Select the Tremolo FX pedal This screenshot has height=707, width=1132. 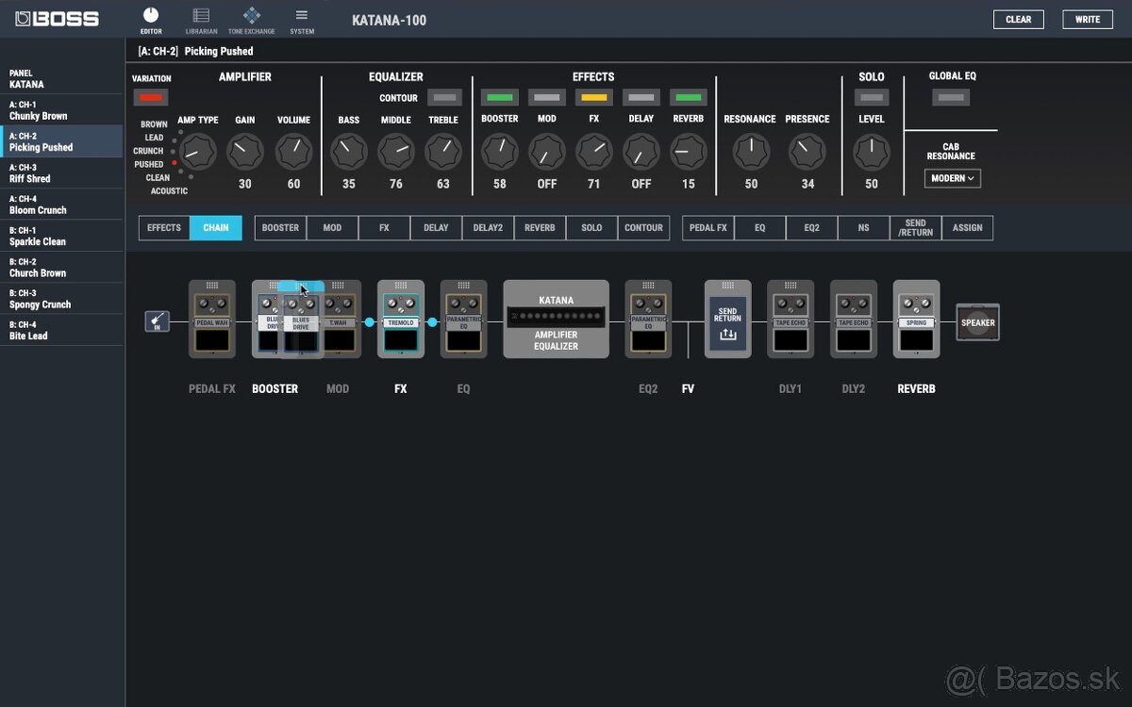point(401,321)
